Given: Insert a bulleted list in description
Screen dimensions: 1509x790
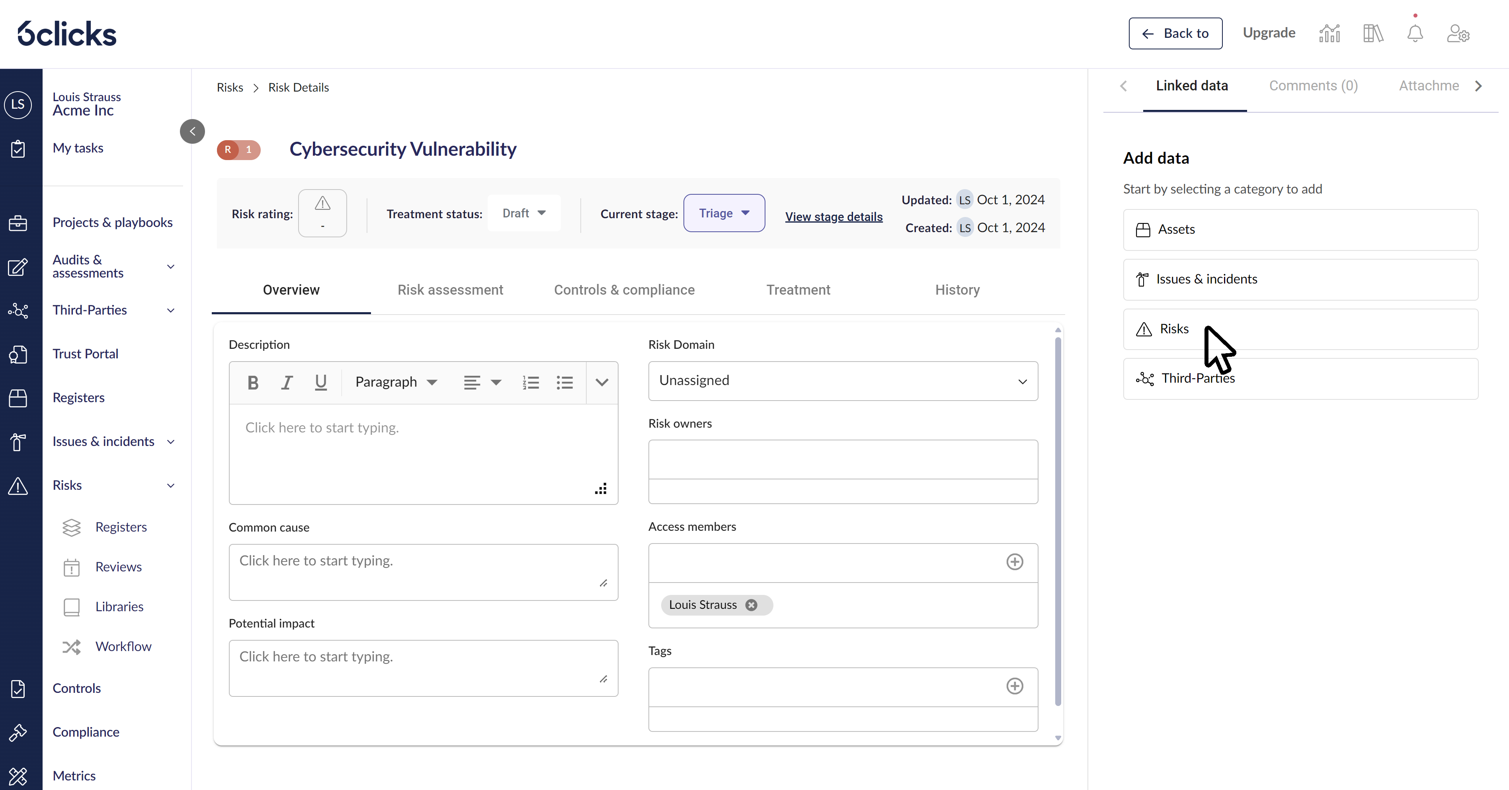Looking at the screenshot, I should [x=565, y=383].
